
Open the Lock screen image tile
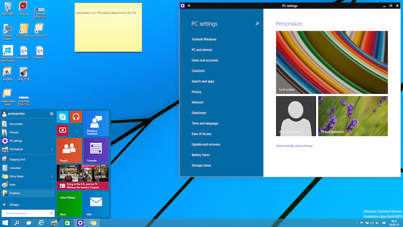pyautogui.click(x=332, y=62)
